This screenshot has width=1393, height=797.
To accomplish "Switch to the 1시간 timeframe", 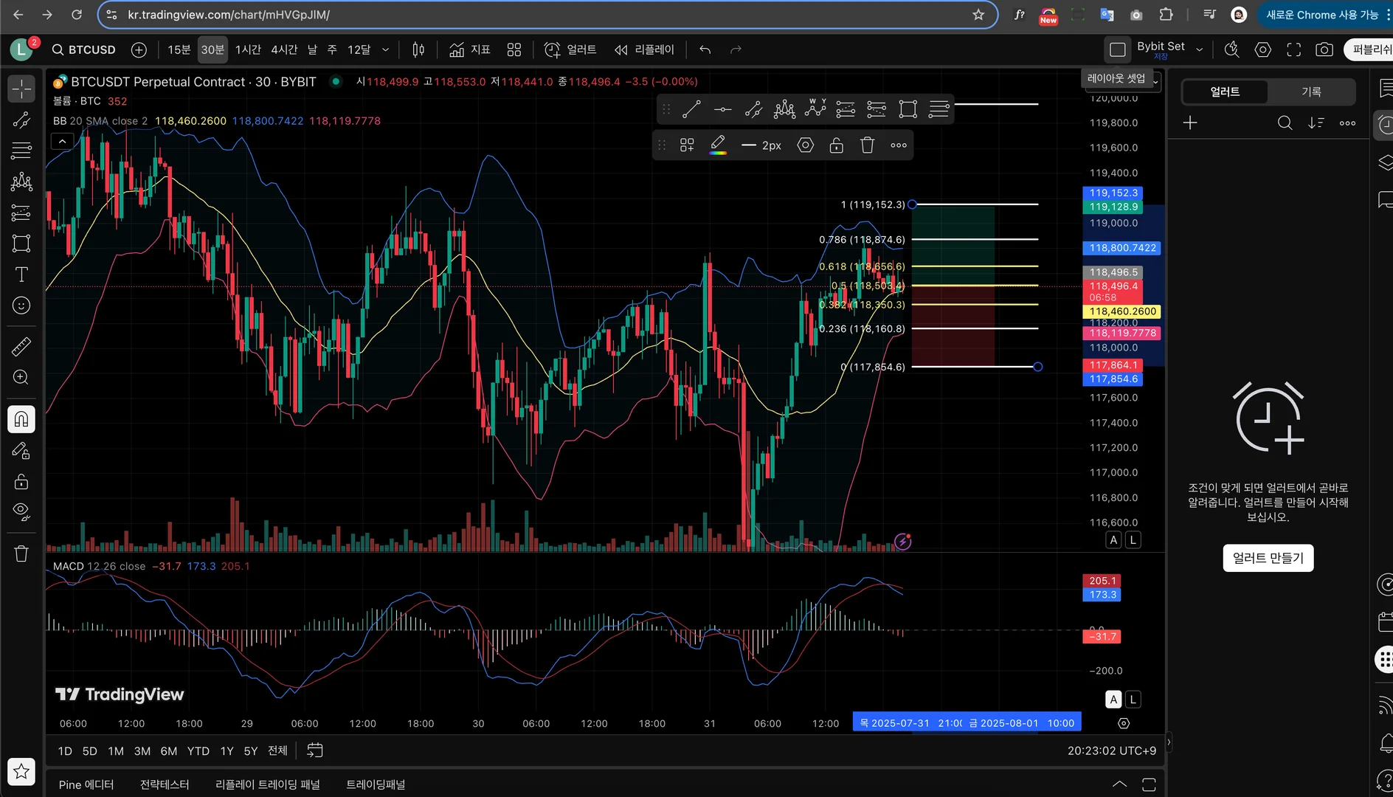I will coord(248,49).
